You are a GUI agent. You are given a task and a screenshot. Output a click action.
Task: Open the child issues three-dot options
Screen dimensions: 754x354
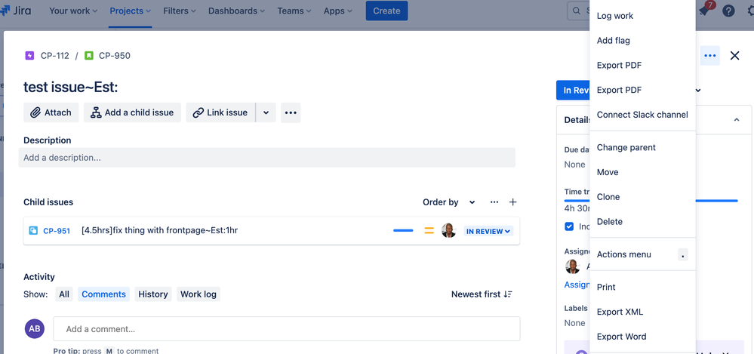[494, 202]
